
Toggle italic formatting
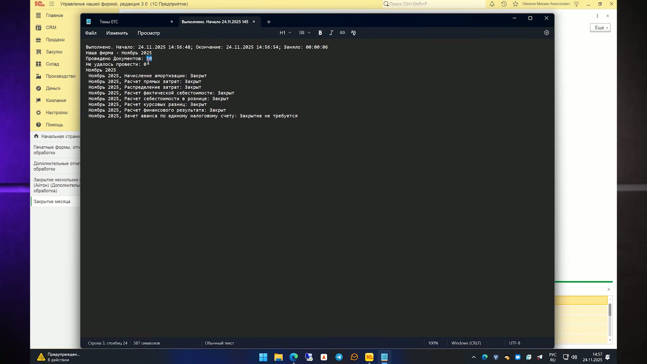331,33
